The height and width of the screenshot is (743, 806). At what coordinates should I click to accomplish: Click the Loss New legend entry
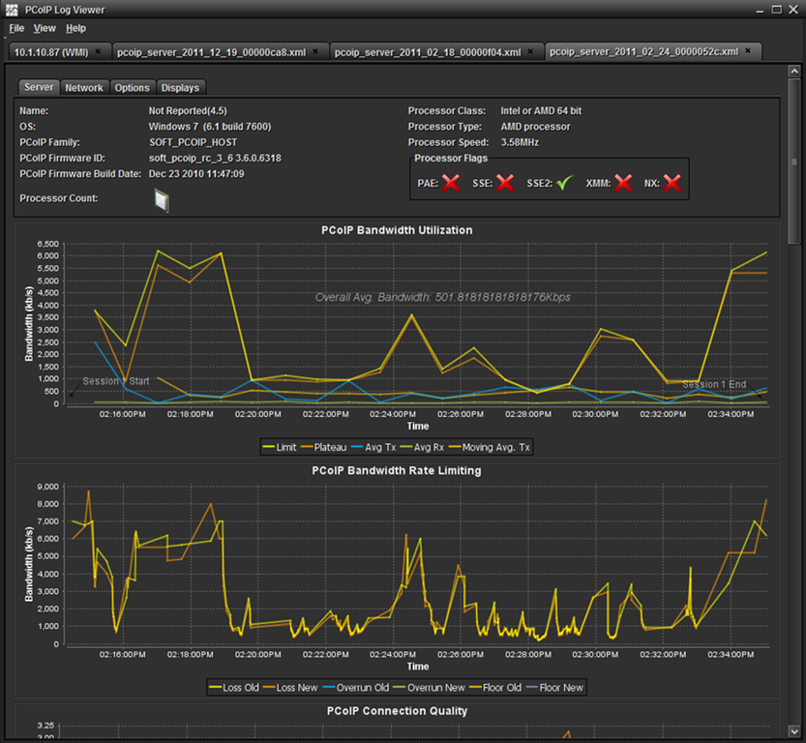(x=290, y=688)
